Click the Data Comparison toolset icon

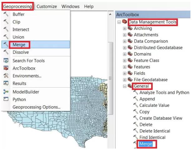[x=130, y=41]
